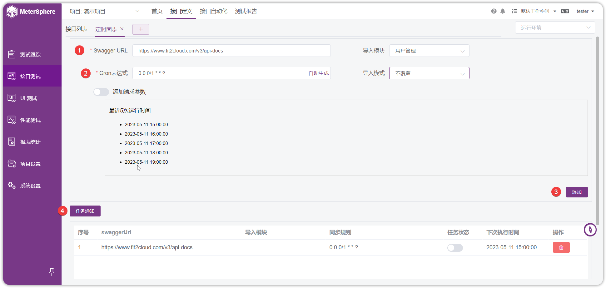Viewport: 606px width, 288px height.
Task: Open 性能测试 in the sidebar
Action: tap(32, 120)
